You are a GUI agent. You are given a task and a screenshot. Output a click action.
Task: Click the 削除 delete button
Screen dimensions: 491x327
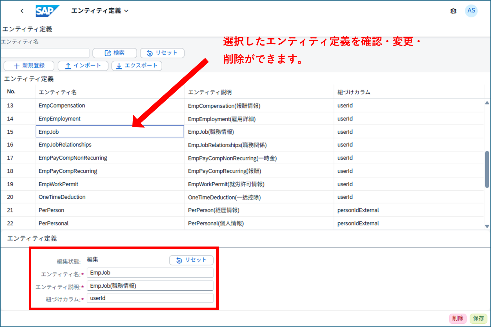click(x=457, y=318)
